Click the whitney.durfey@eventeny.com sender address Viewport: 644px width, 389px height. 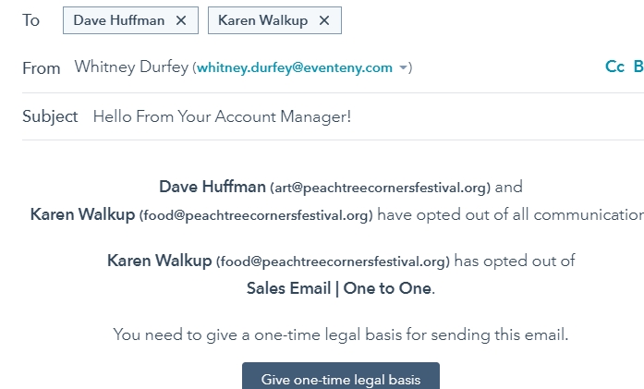295,67
